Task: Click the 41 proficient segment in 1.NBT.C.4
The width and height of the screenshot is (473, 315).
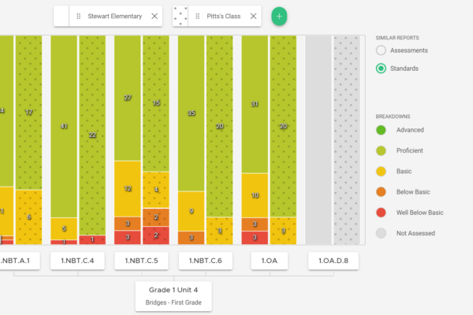Action: [x=64, y=126]
